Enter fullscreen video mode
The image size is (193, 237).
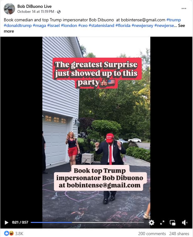(x=162, y=223)
